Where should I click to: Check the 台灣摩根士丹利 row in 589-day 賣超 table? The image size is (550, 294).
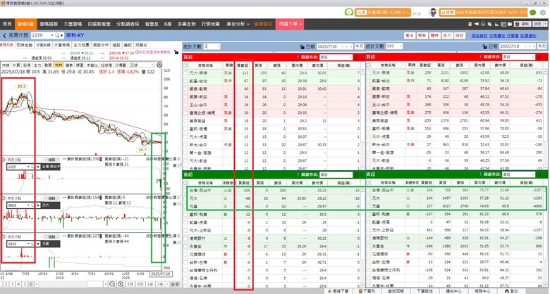[x=368, y=270]
